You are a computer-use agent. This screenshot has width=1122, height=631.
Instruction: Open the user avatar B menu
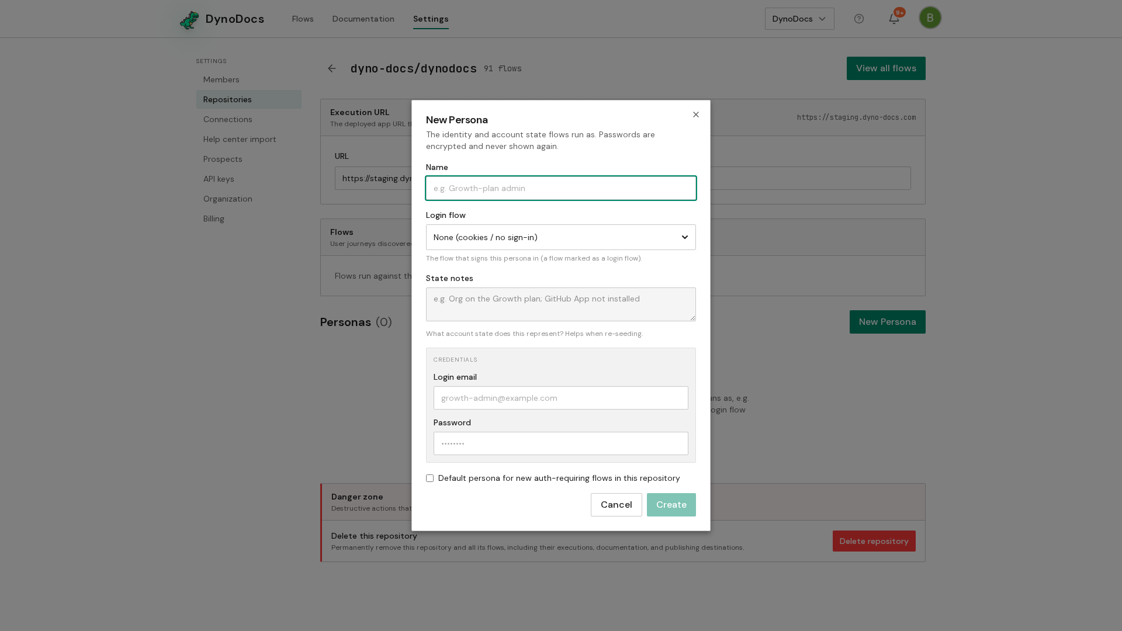930,18
